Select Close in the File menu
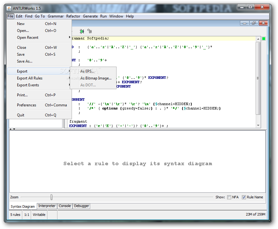 (39, 48)
